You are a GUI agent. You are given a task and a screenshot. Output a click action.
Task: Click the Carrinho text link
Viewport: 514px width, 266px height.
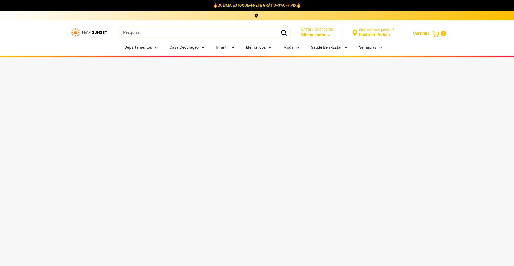click(x=421, y=33)
